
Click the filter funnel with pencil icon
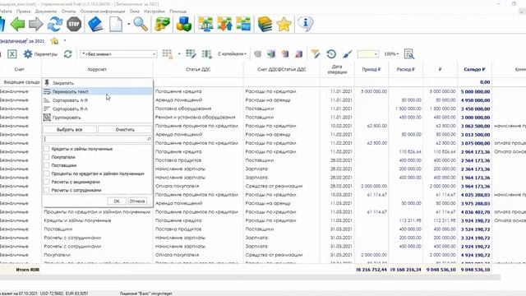[x=316, y=53]
